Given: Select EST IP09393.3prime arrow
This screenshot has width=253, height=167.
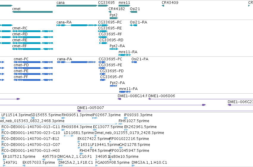Looking at the screenshot, I should point(126,118).
